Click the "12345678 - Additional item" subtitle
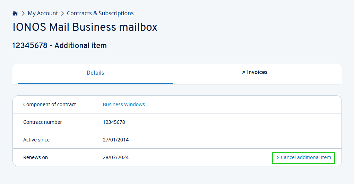 (60, 45)
